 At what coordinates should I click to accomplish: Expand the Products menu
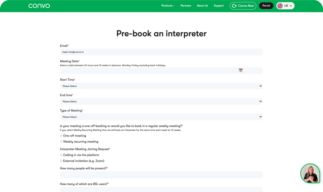coord(168,6)
